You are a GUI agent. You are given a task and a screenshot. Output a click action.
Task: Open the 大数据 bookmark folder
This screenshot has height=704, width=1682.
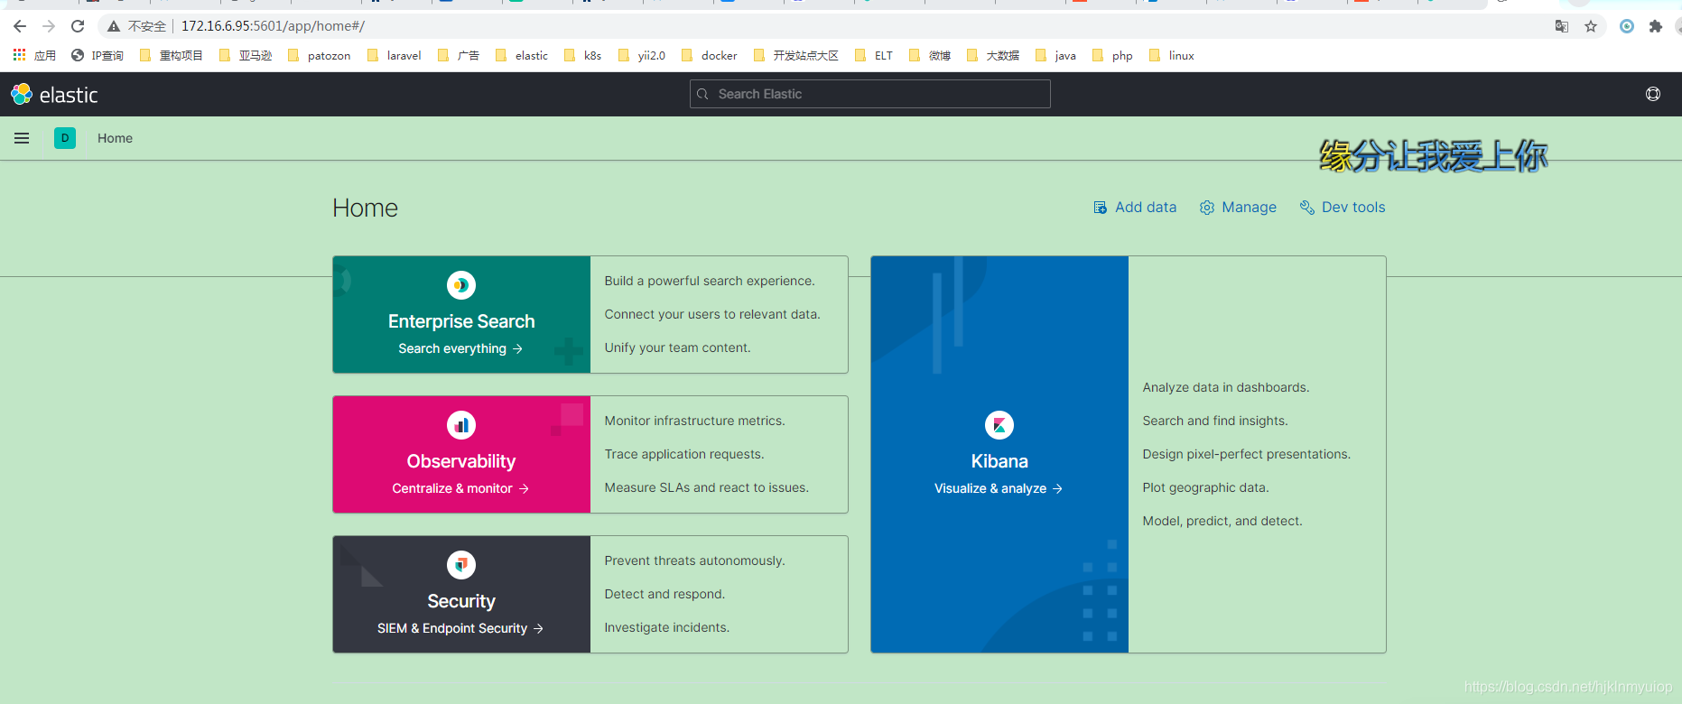pyautogui.click(x=993, y=55)
